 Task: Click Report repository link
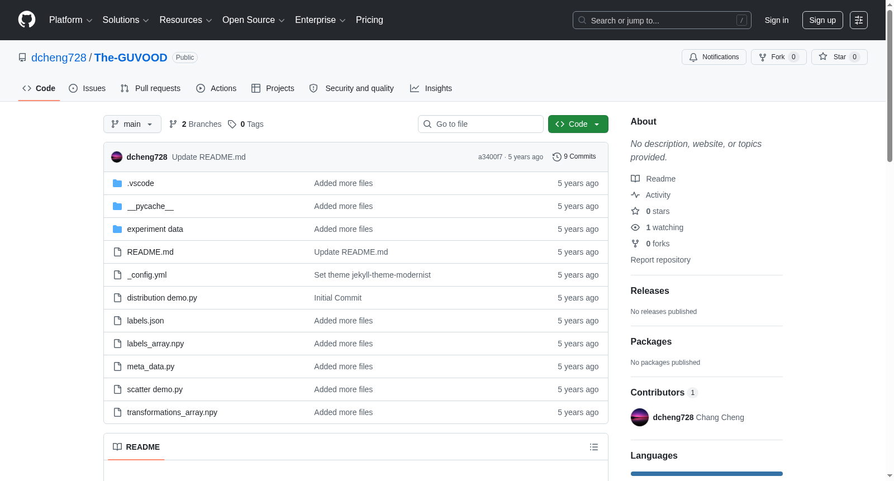(x=660, y=260)
